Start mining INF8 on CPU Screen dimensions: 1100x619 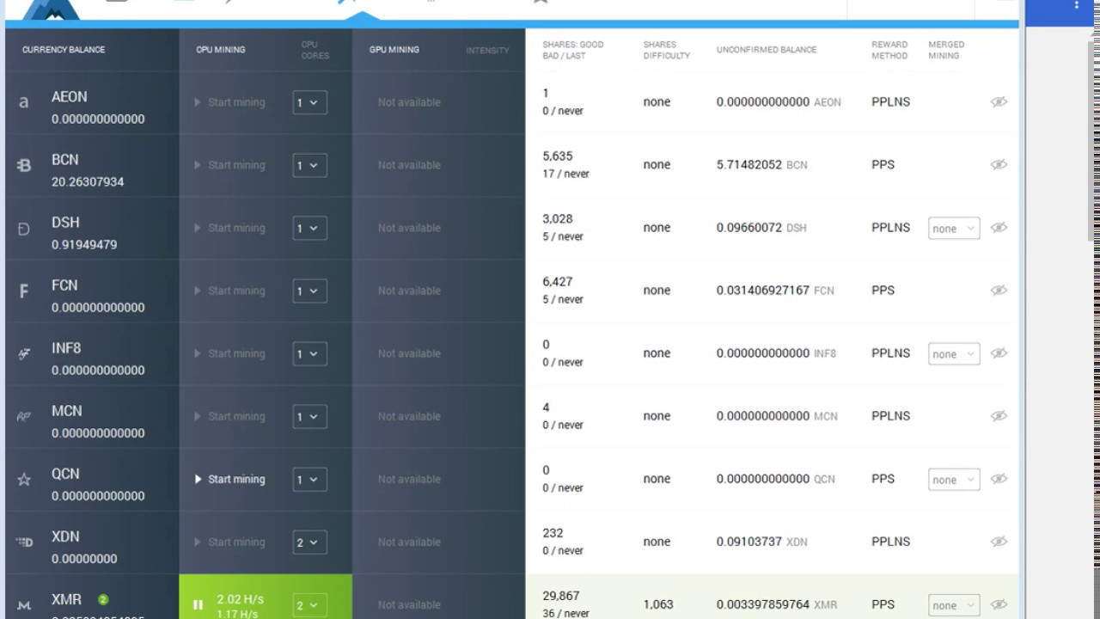coord(229,353)
